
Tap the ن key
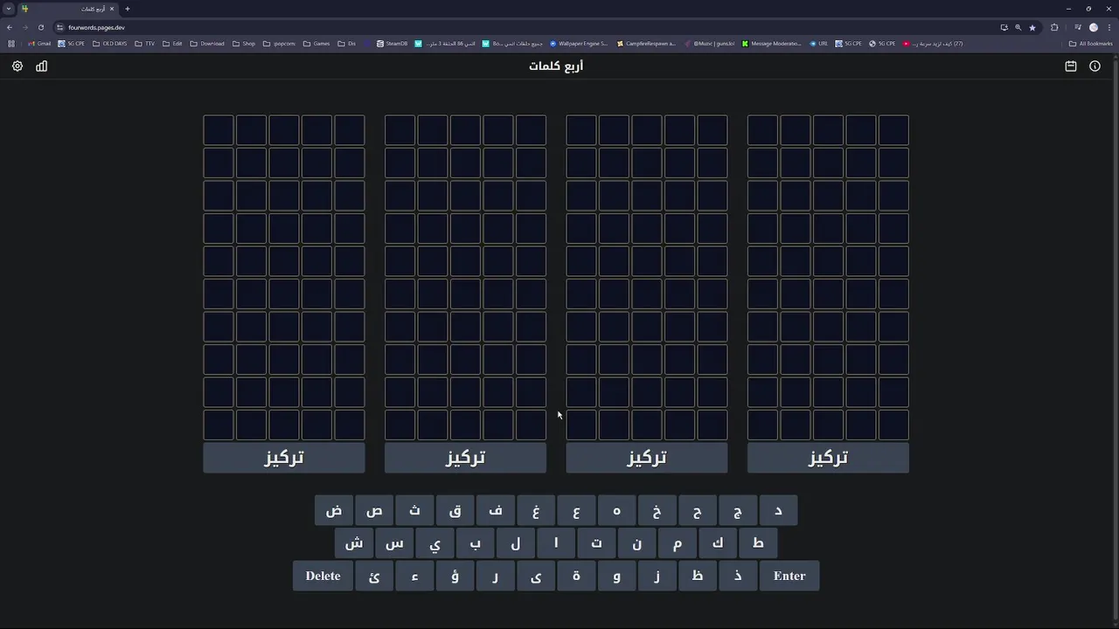tap(636, 543)
